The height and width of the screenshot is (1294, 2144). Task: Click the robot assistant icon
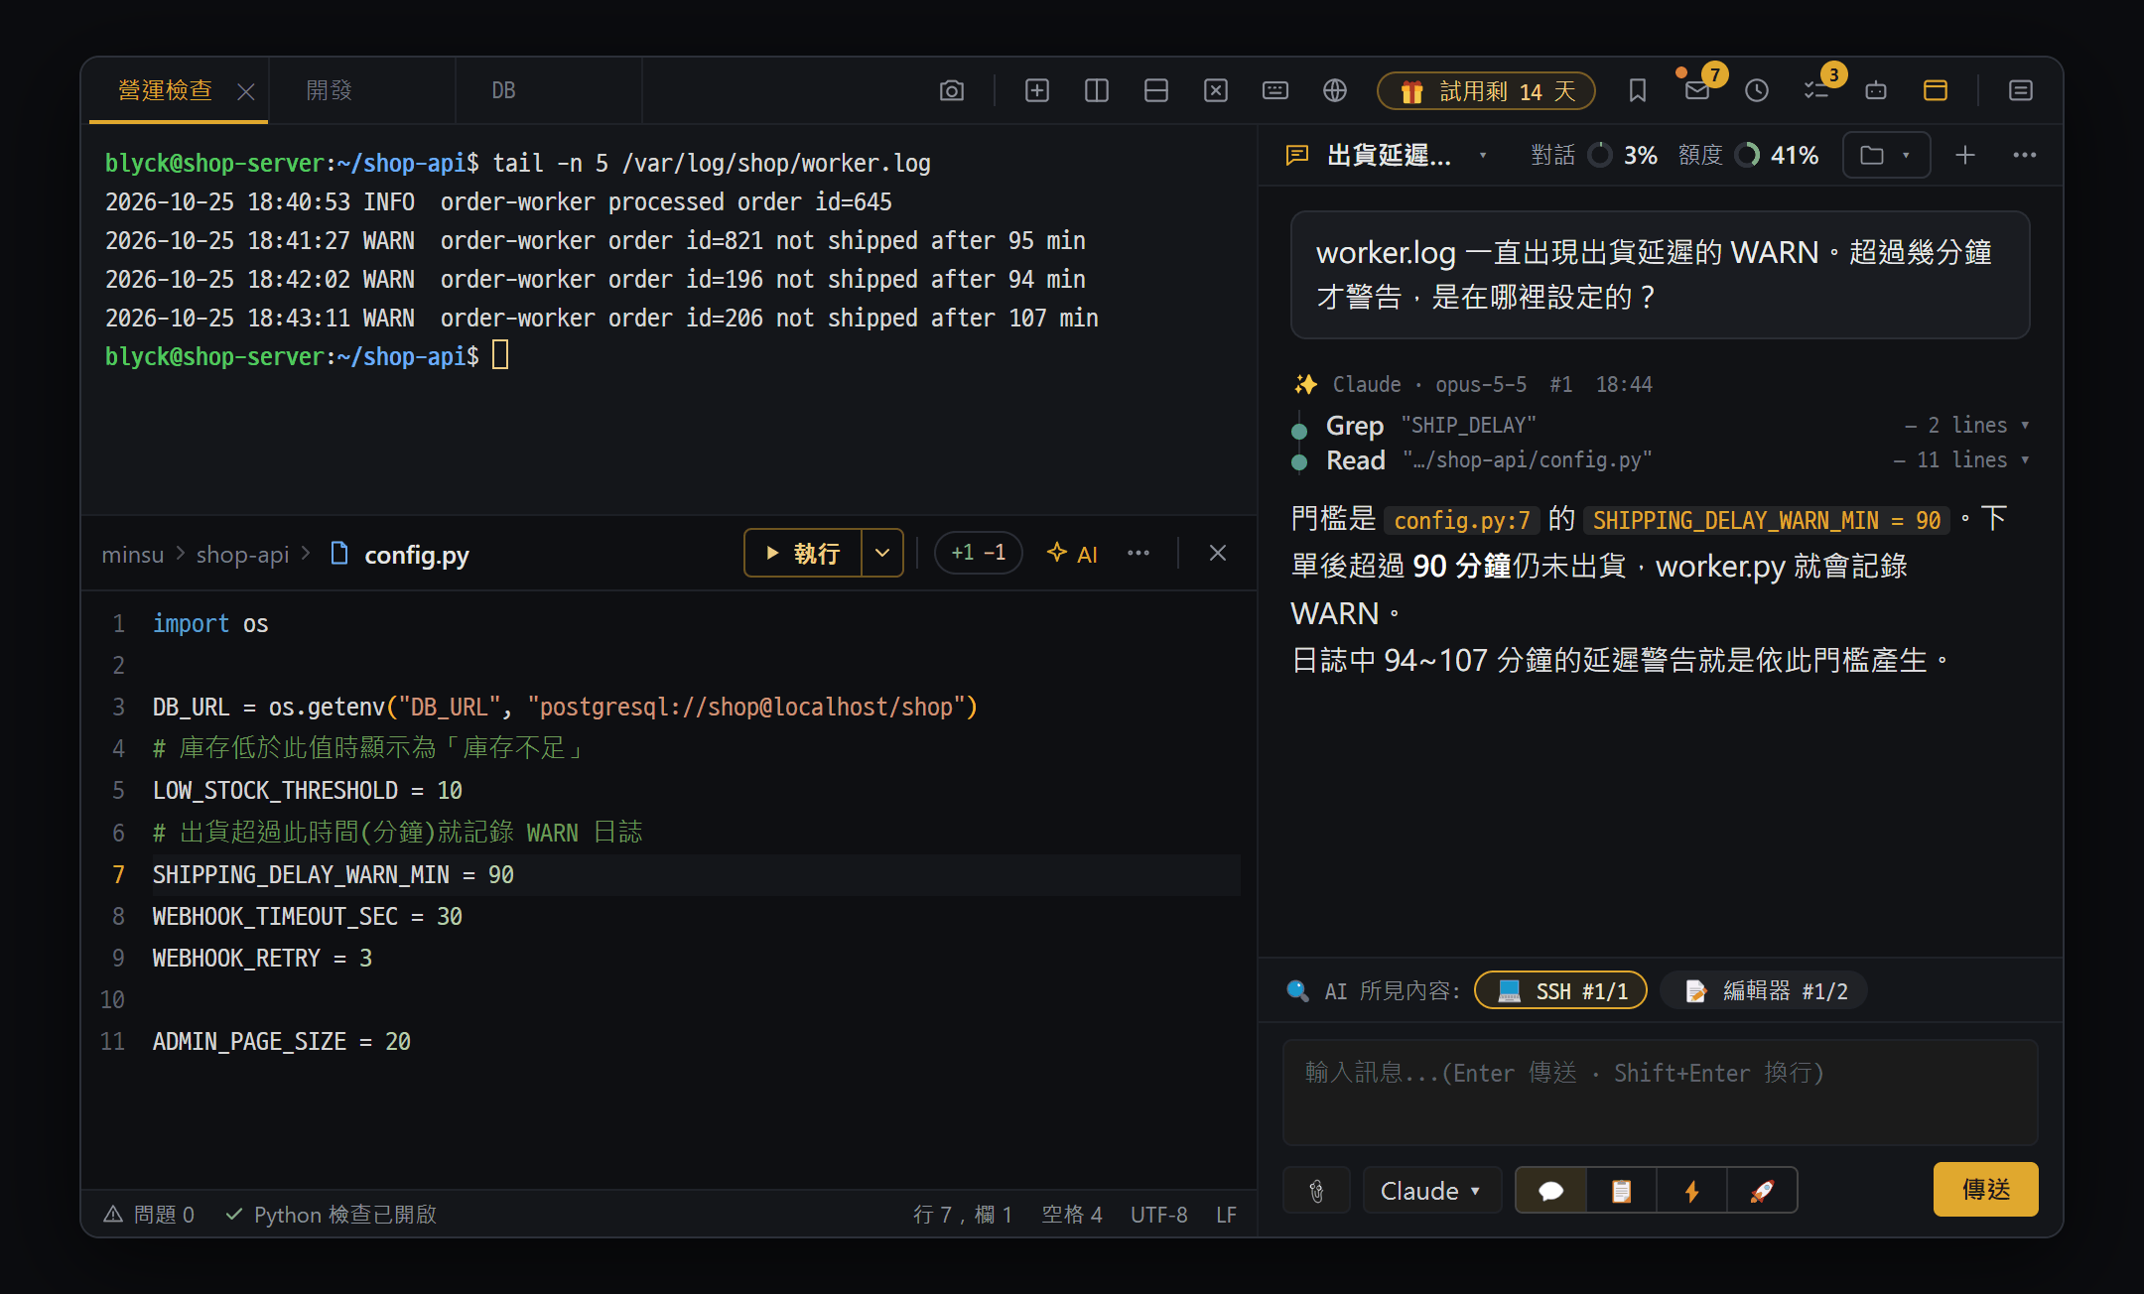point(1875,91)
